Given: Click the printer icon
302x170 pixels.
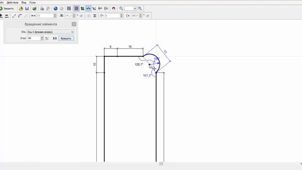Looking at the screenshot, I should pos(42,8).
